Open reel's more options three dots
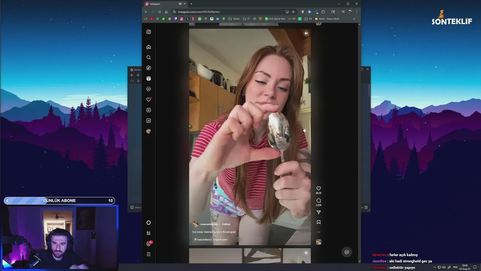The width and height of the screenshot is (481, 271). tap(319, 232)
